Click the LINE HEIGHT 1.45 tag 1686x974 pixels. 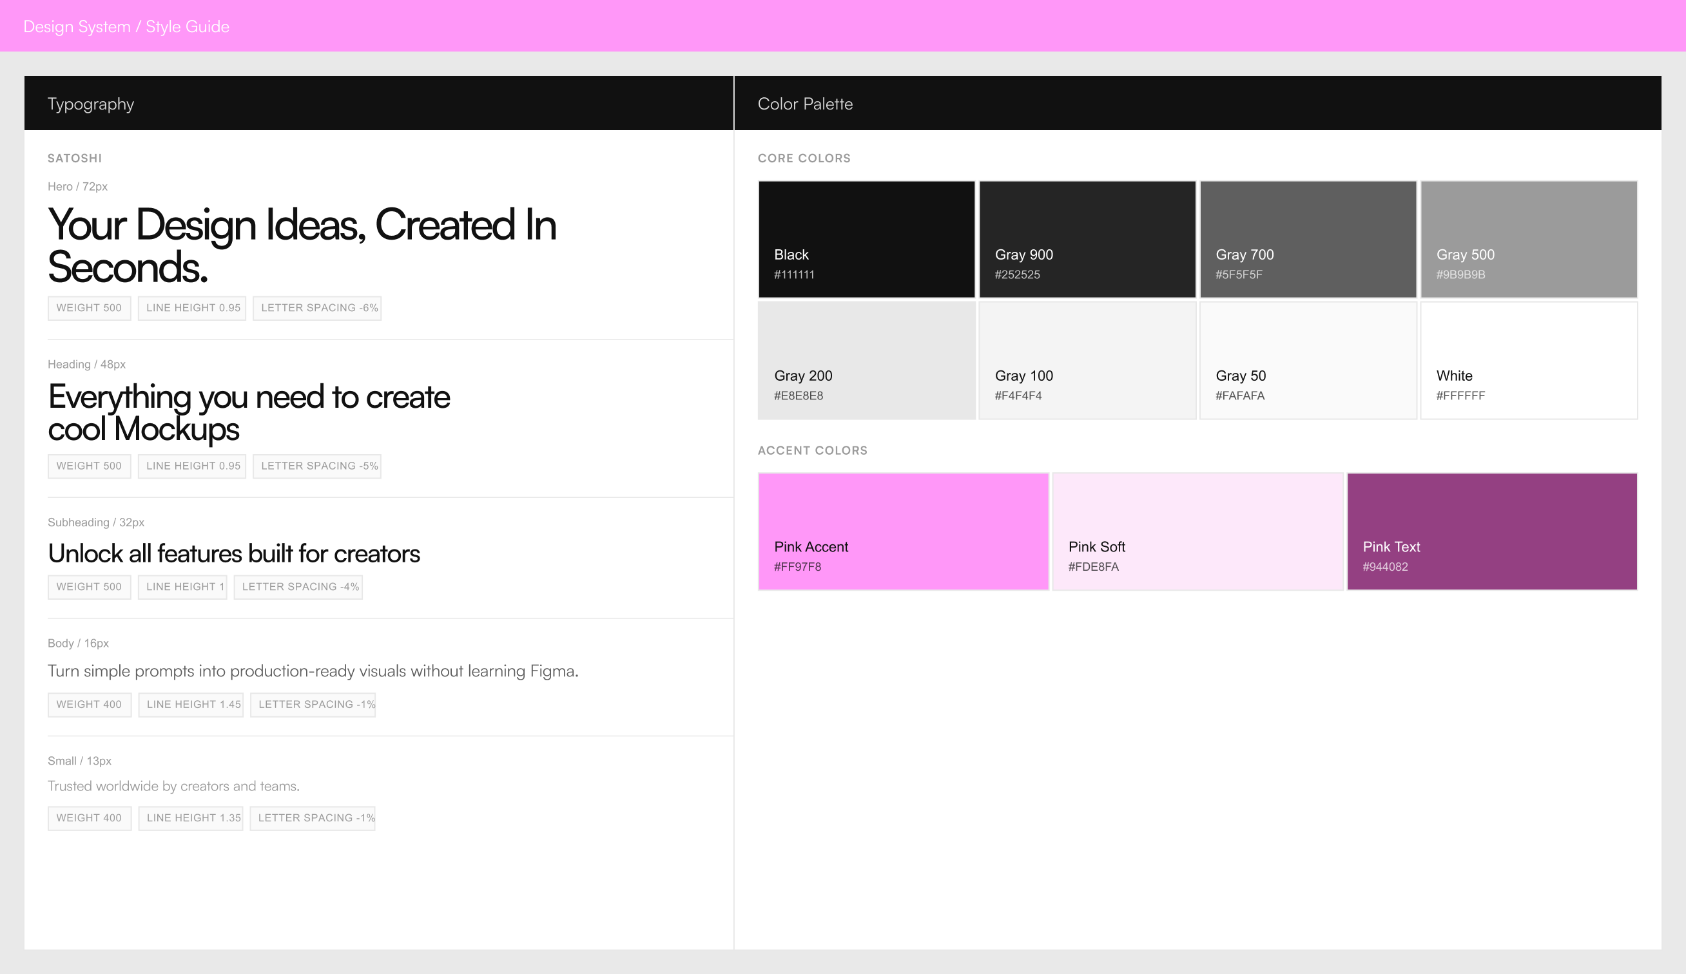click(x=191, y=705)
